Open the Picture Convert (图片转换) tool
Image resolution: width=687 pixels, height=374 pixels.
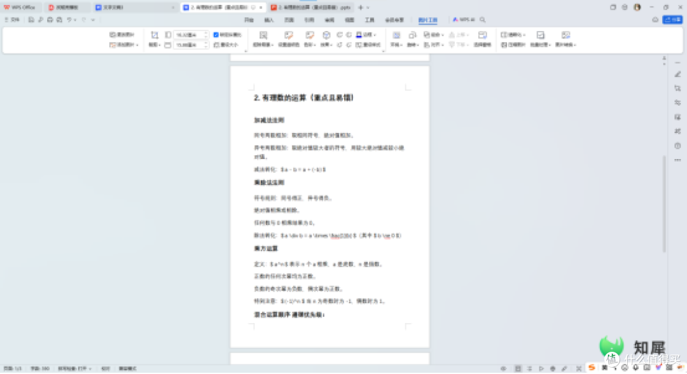click(566, 39)
